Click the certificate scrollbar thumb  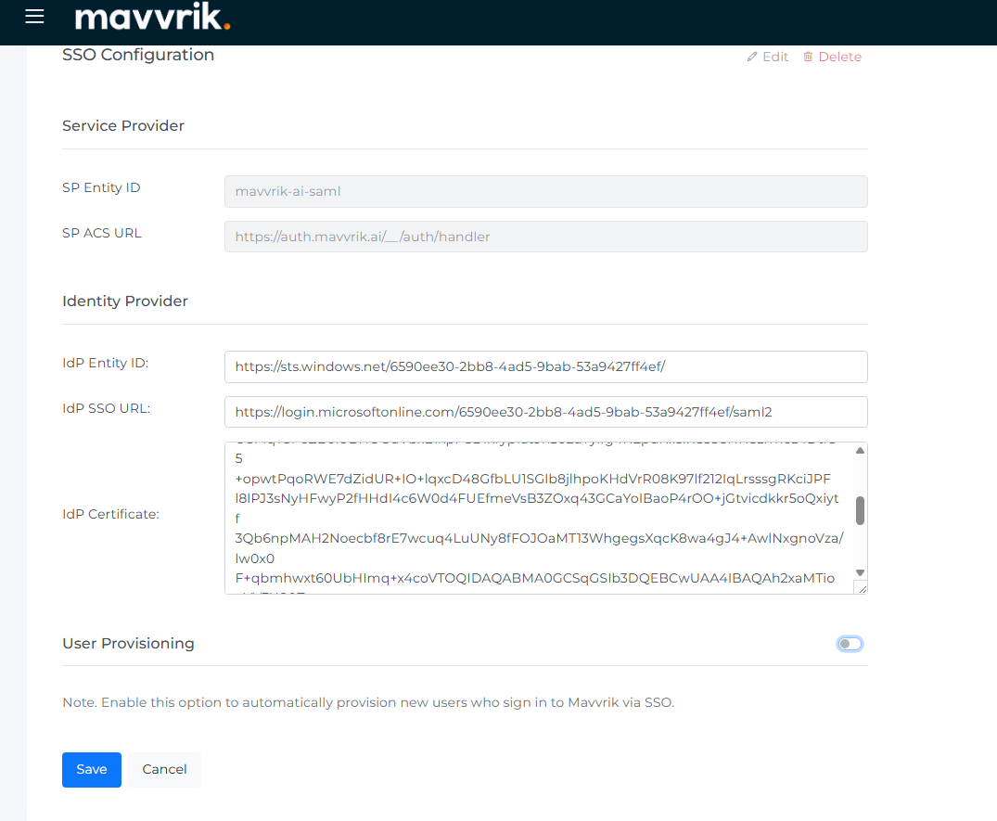[860, 511]
